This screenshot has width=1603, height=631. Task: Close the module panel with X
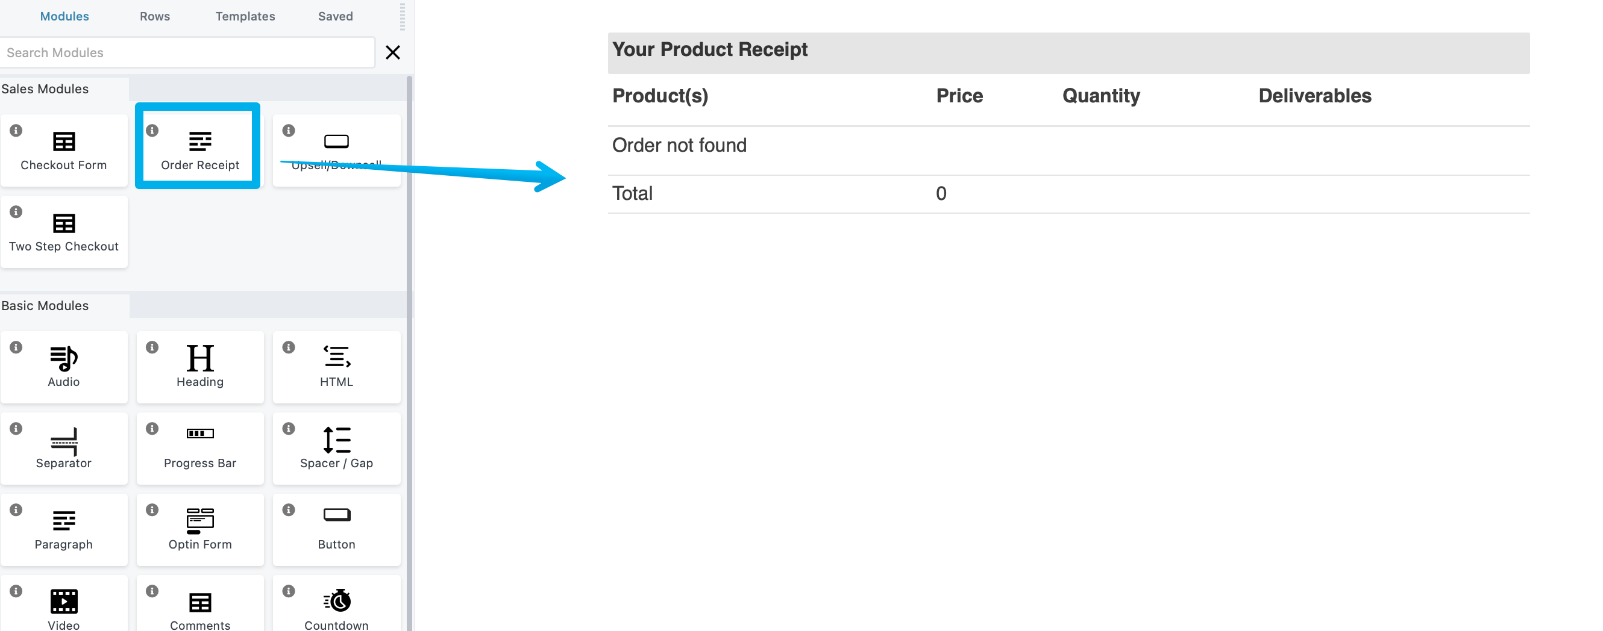[393, 52]
